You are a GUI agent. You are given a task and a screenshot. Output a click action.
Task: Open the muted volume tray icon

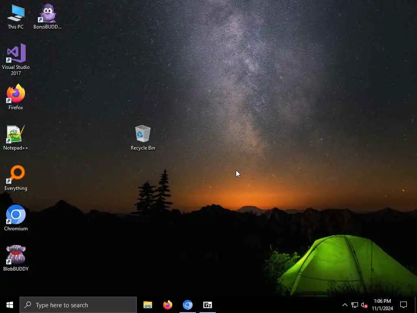click(x=364, y=305)
